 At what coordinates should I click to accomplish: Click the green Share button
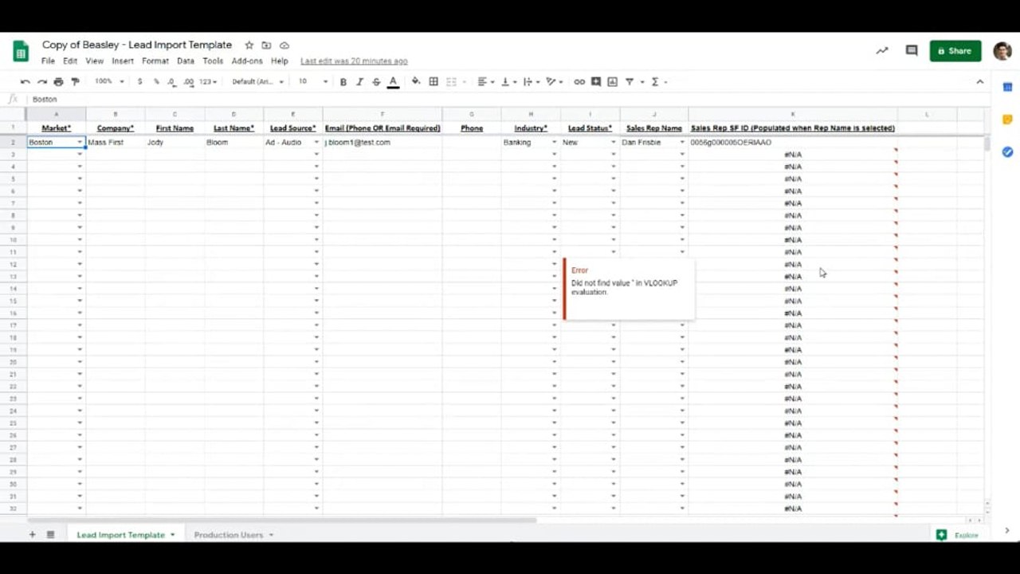pos(955,51)
